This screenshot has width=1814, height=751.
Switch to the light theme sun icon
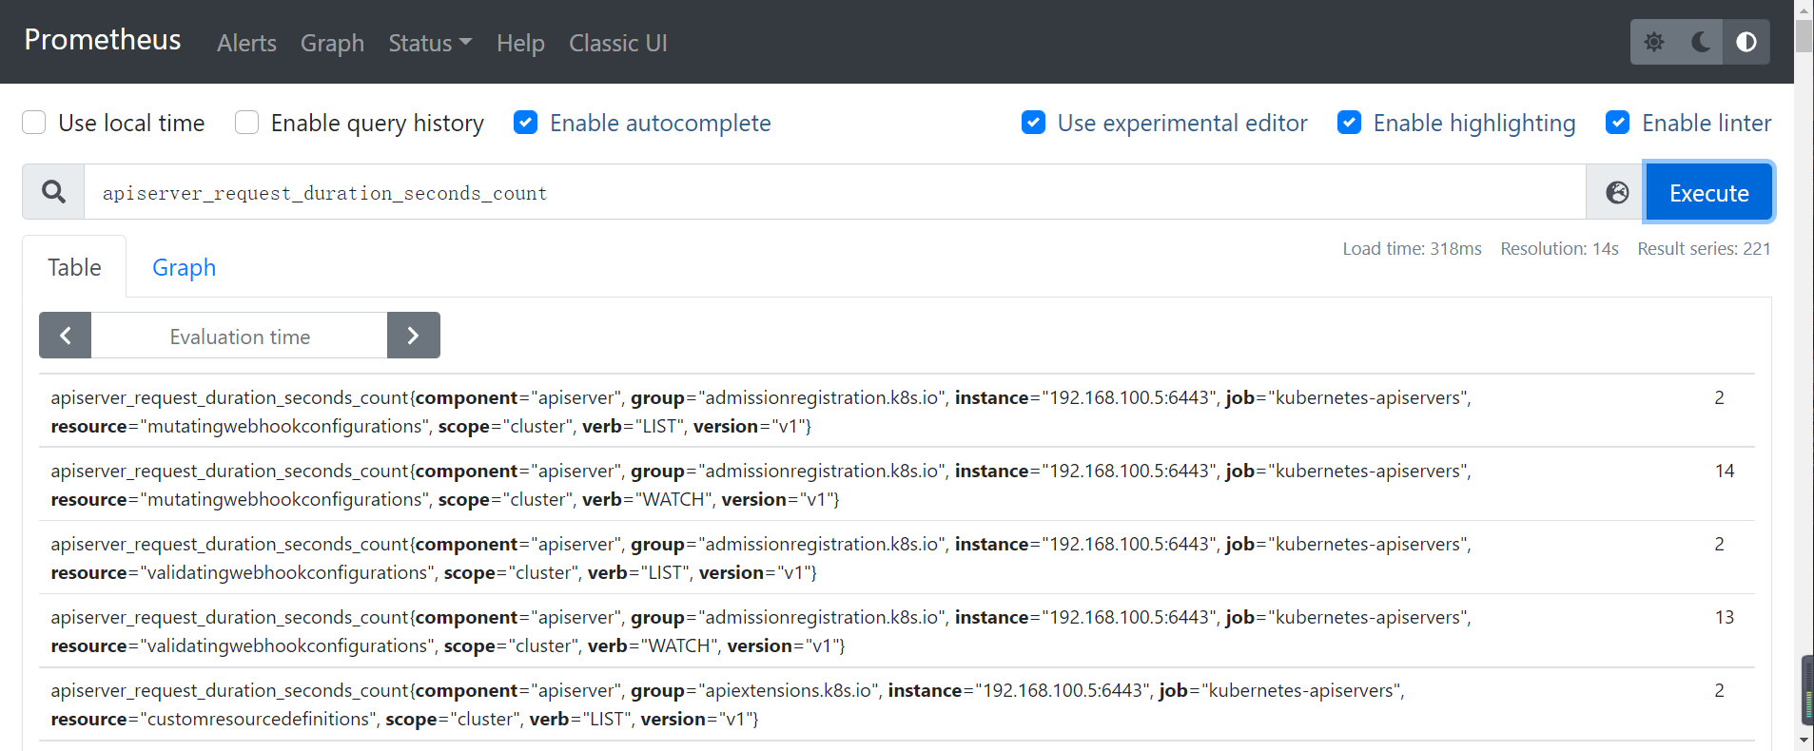[1654, 42]
